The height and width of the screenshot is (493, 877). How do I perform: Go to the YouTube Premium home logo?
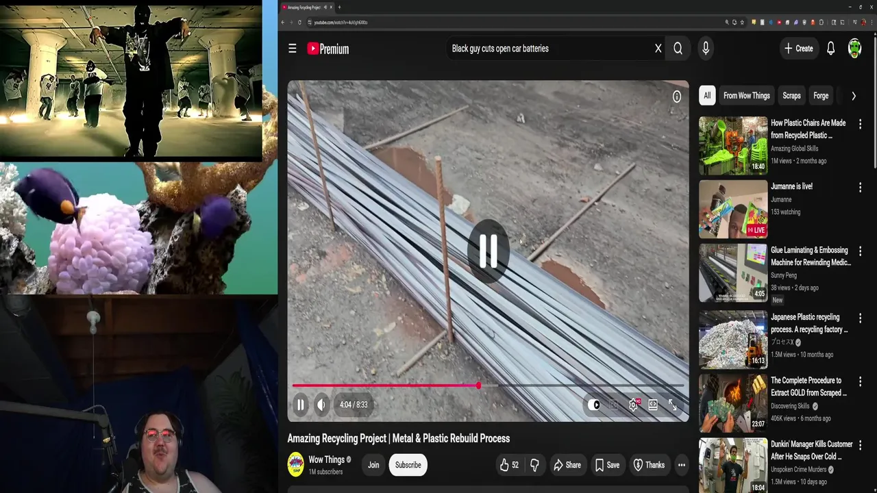pyautogui.click(x=328, y=49)
